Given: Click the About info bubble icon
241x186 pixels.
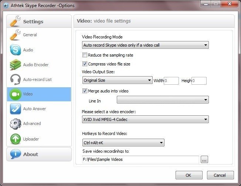Looking at the screenshot, I should (x=15, y=154).
